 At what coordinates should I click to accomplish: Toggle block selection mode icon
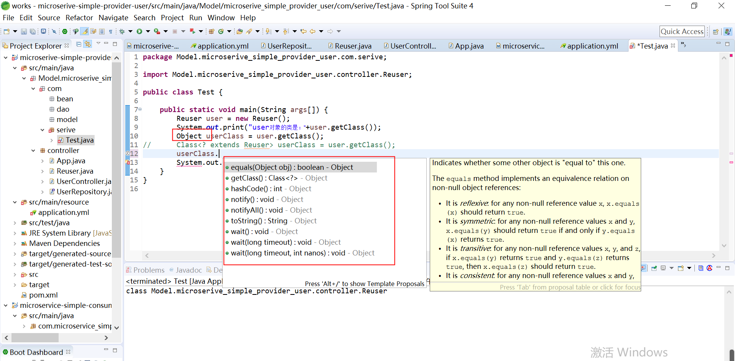click(x=102, y=31)
